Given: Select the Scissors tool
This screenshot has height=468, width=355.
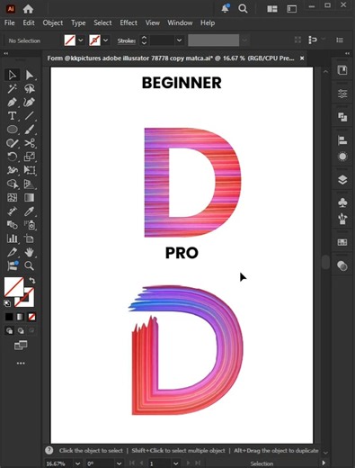Looking at the screenshot, I should pos(29,143).
